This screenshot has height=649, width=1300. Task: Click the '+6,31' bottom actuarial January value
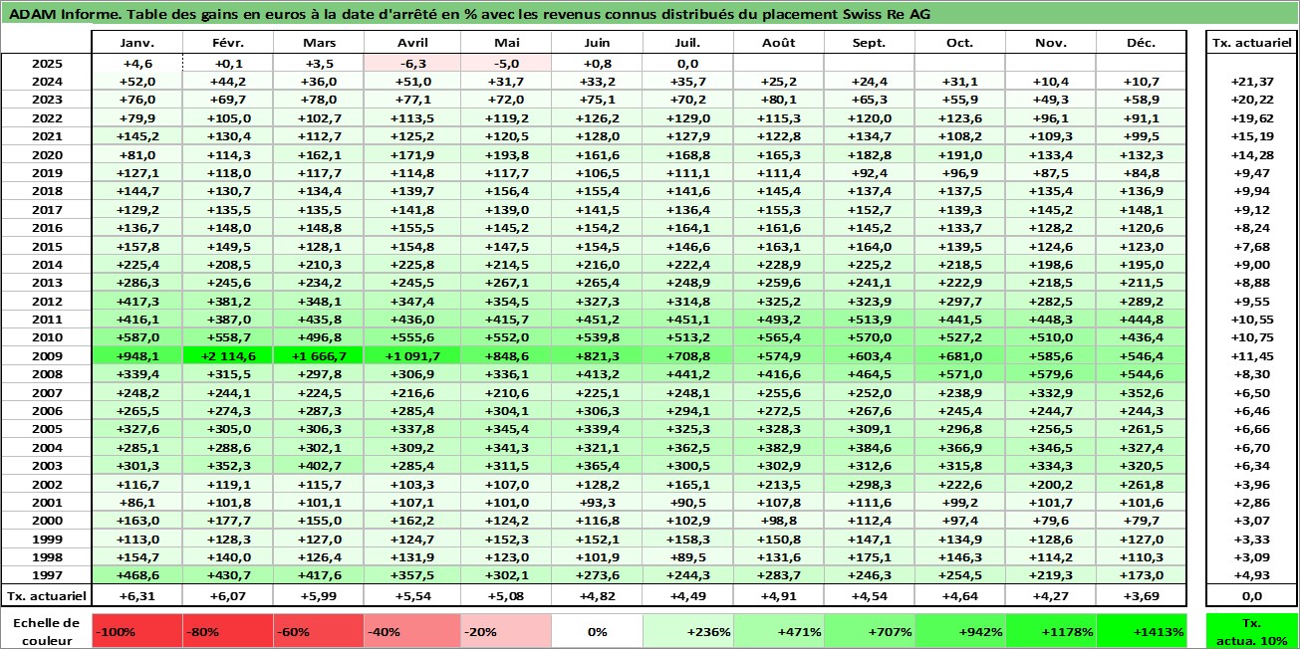[137, 595]
